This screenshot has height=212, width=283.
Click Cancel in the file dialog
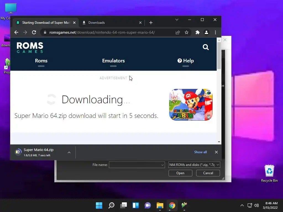point(208,173)
